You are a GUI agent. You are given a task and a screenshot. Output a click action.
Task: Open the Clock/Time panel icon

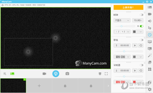point(150,35)
